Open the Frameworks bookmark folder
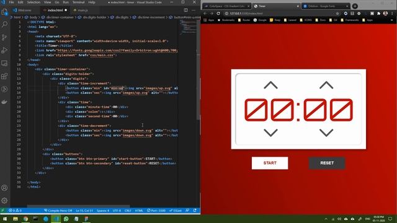The image size is (397, 223). [x=350, y=20]
